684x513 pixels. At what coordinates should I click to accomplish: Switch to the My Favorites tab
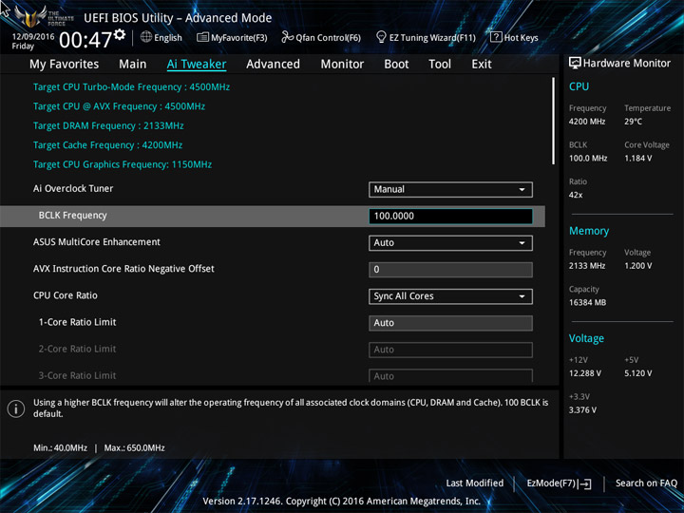65,65
